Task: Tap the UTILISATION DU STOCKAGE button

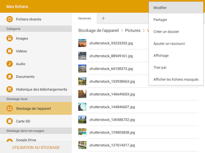Action: pyautogui.click(x=36, y=147)
